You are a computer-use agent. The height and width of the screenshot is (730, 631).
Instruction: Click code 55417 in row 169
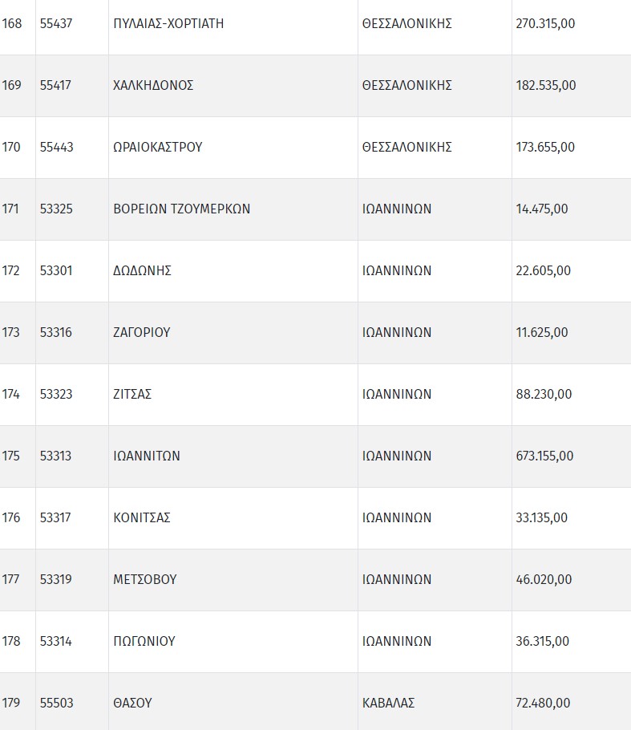click(x=55, y=85)
